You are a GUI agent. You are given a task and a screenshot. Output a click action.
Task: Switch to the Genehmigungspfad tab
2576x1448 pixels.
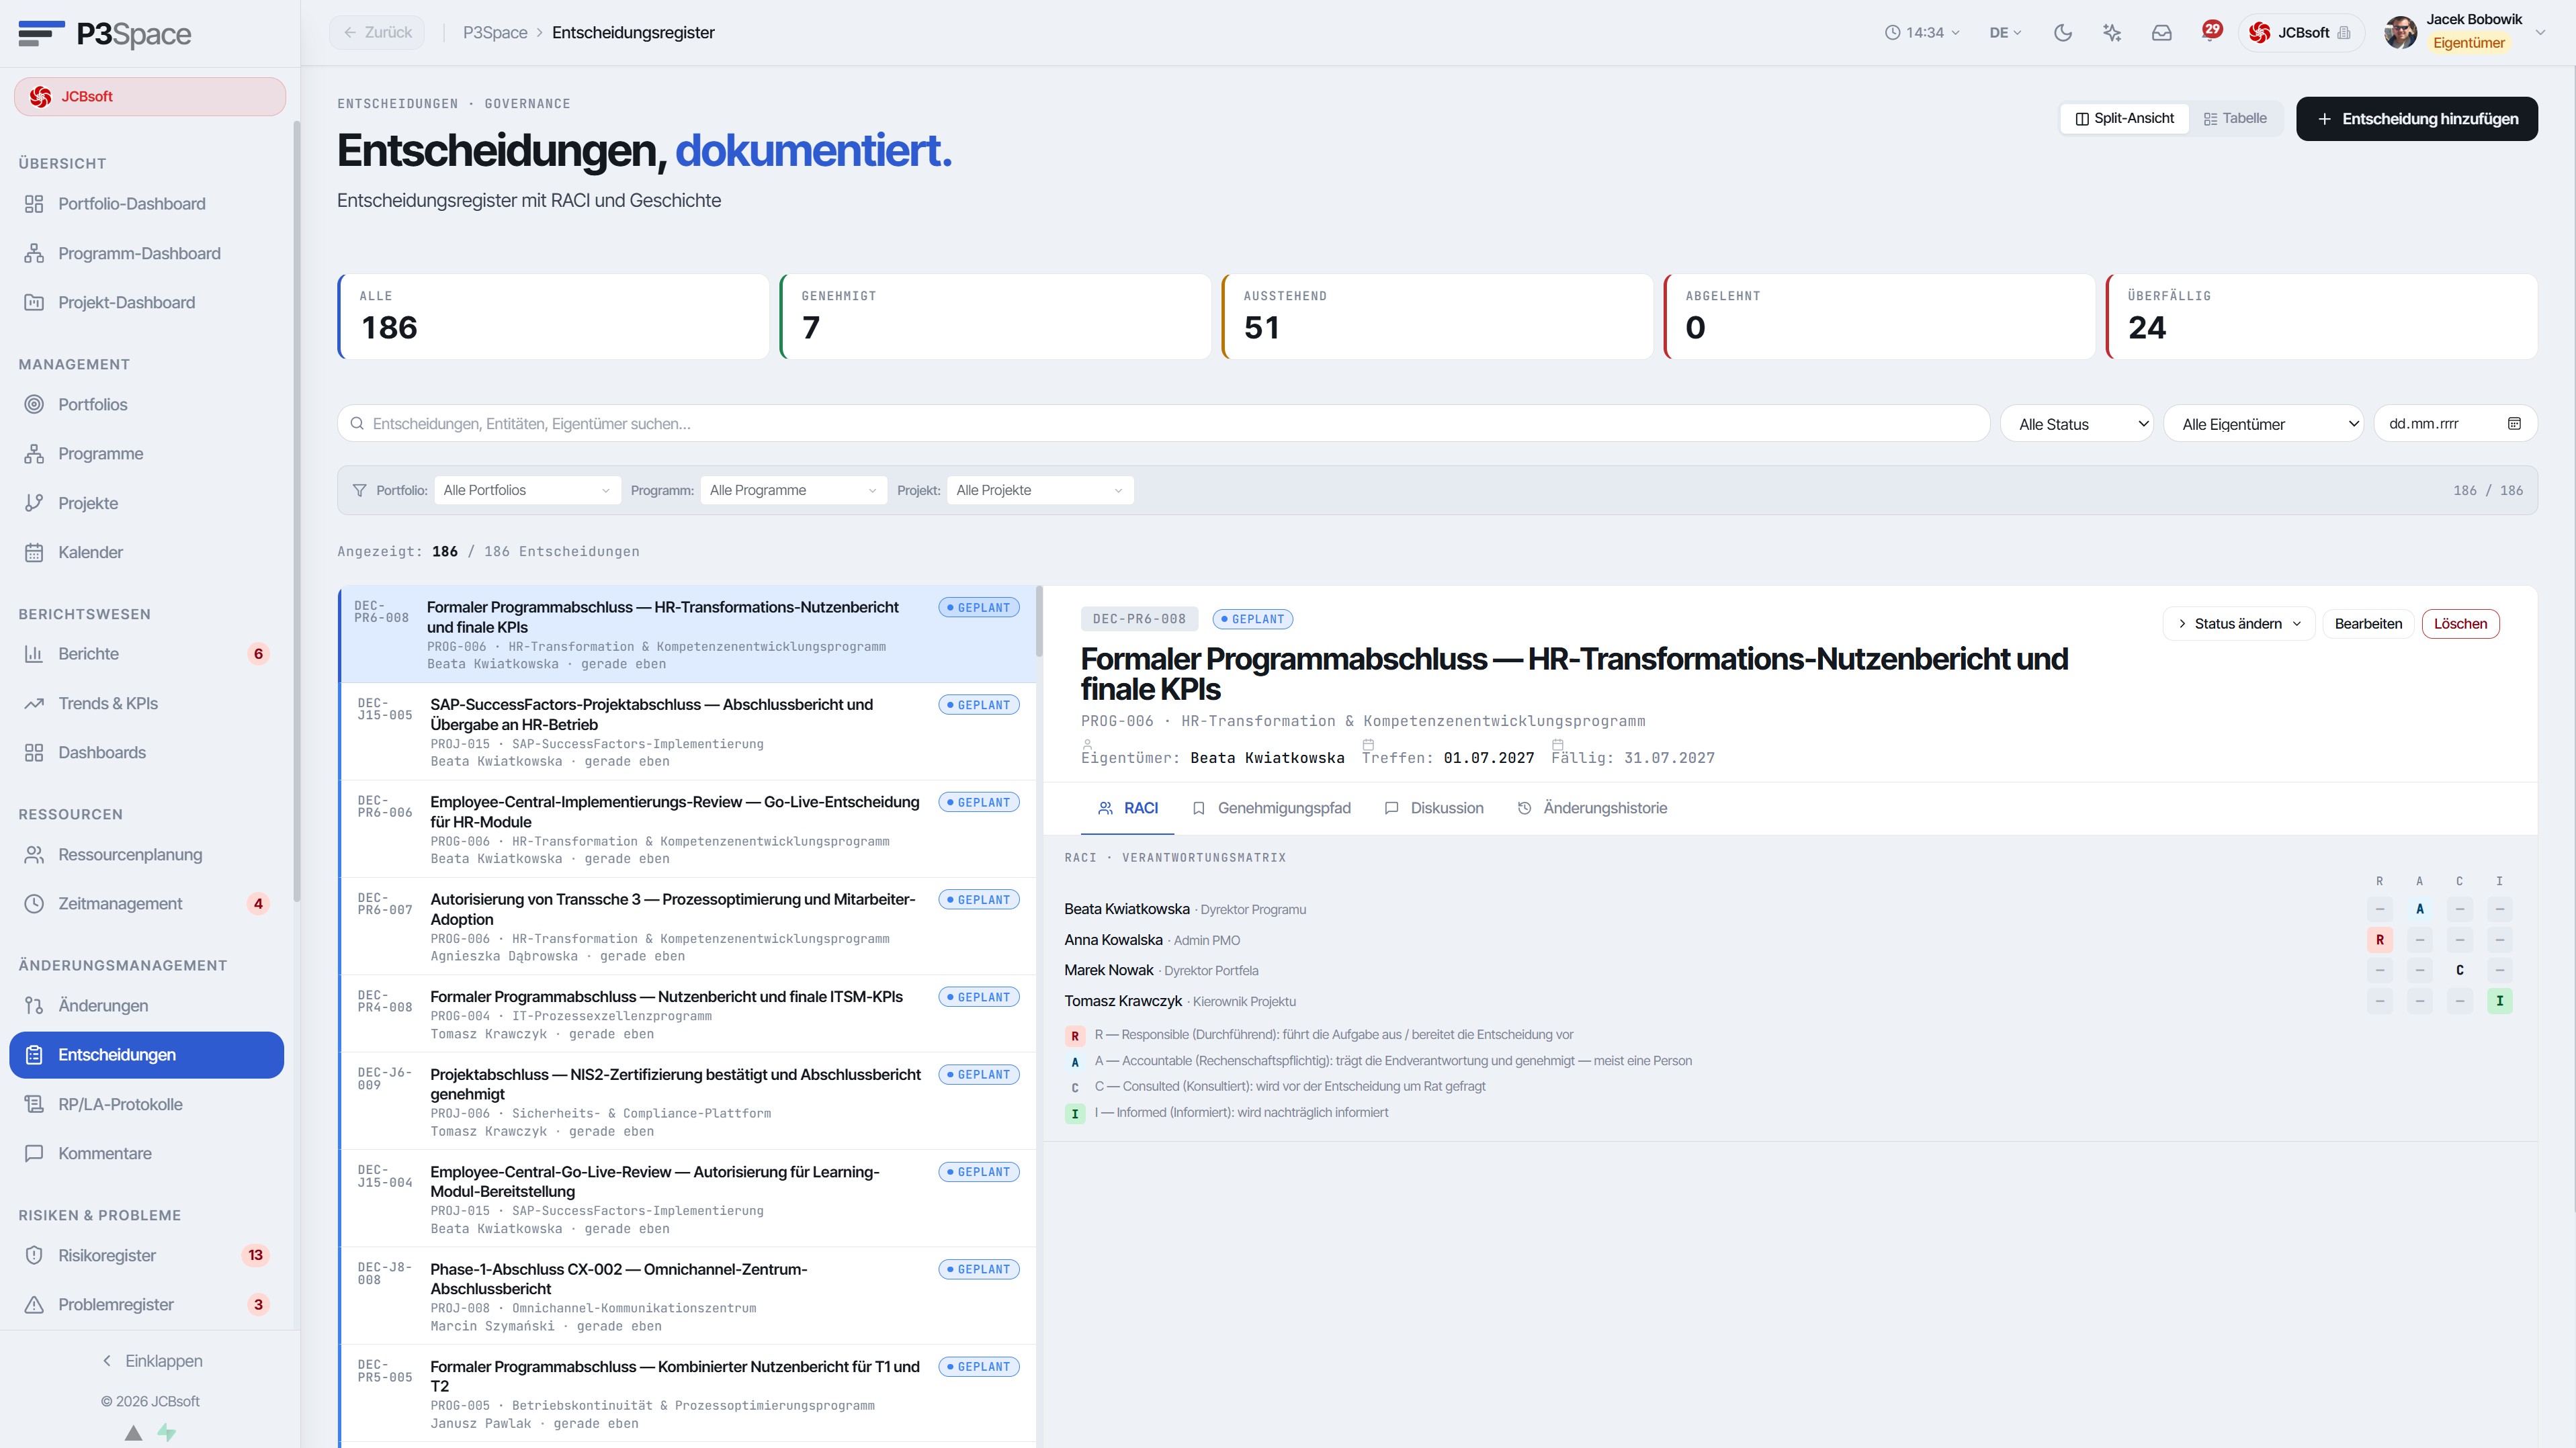[x=1271, y=809]
